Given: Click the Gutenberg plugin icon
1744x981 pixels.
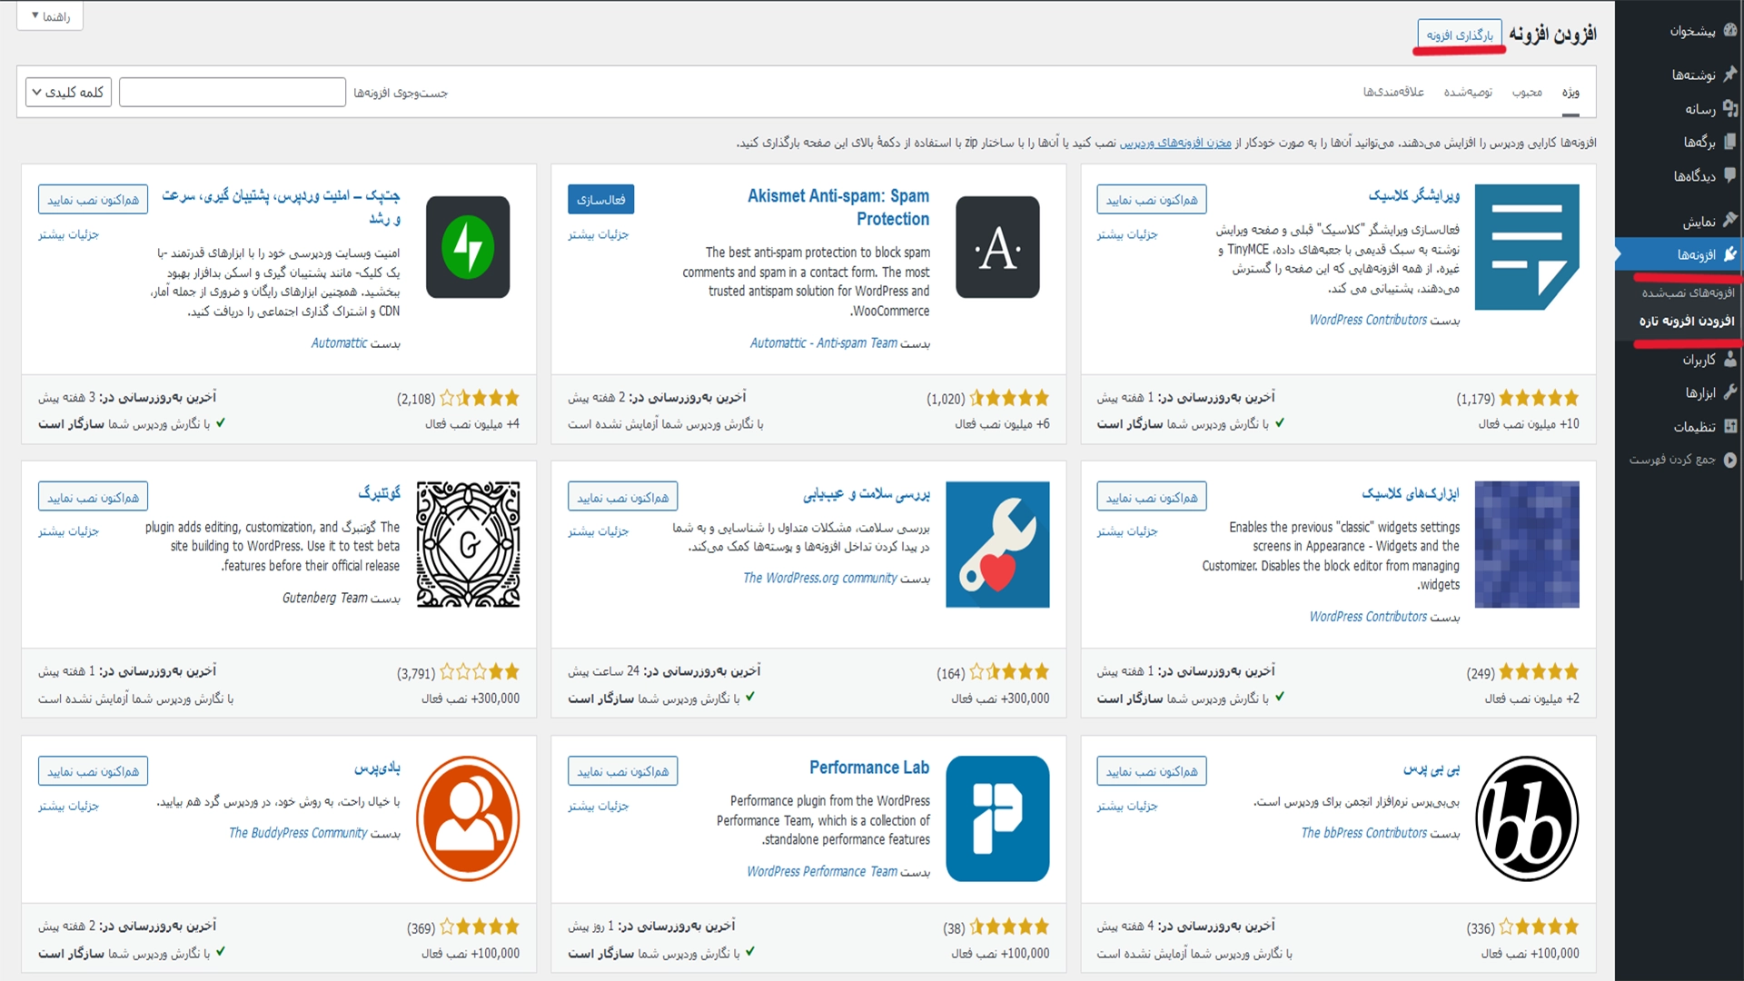Looking at the screenshot, I should point(468,544).
